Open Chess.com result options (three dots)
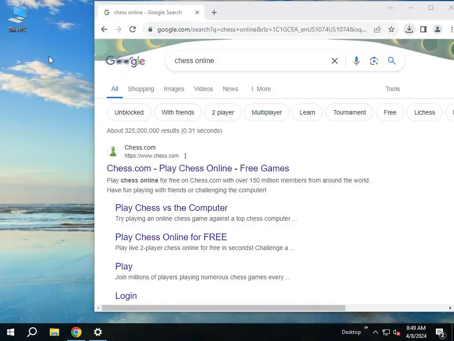 [185, 156]
